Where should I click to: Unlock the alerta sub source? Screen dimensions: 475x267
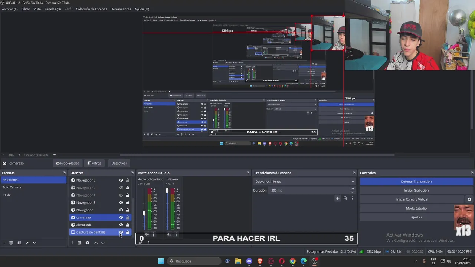(128, 225)
